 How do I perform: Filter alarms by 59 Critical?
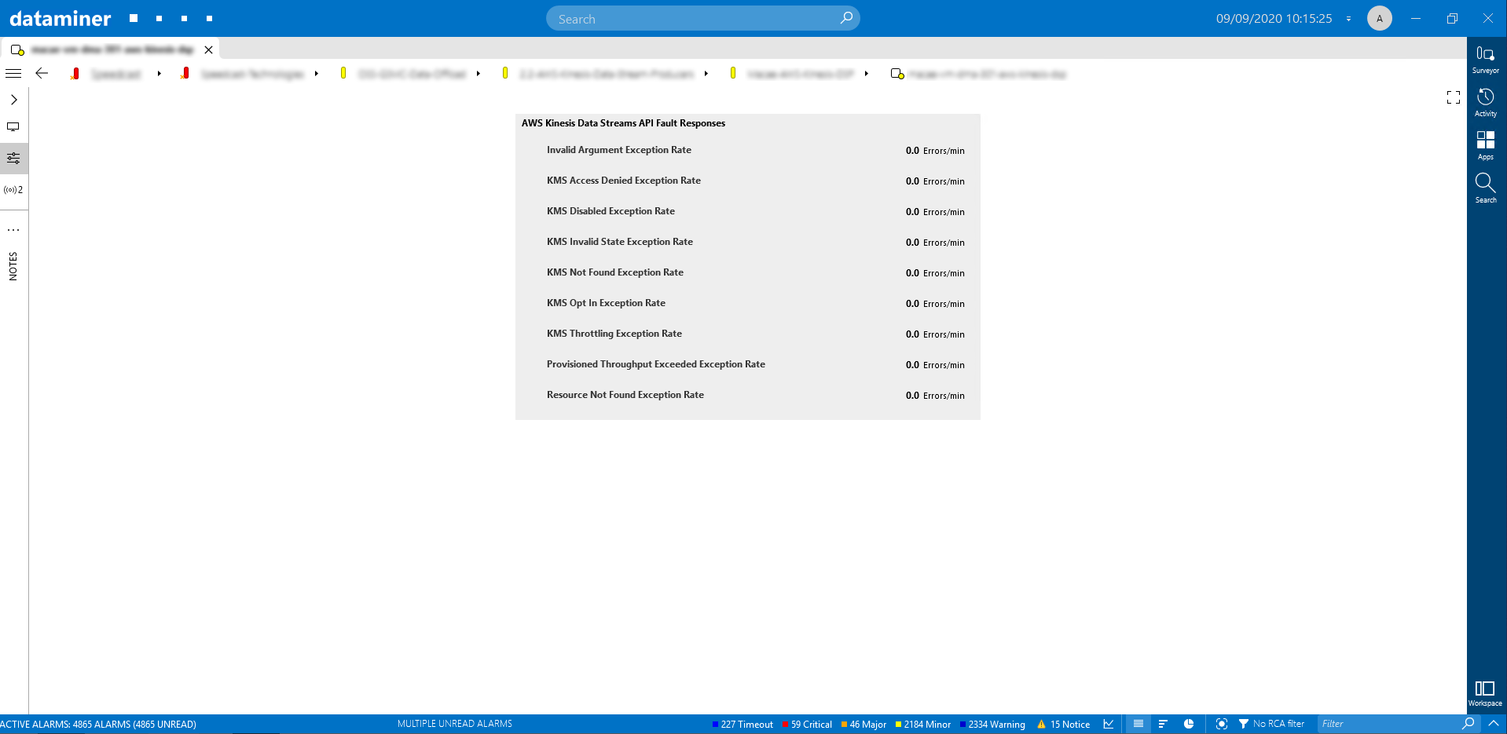807,725
